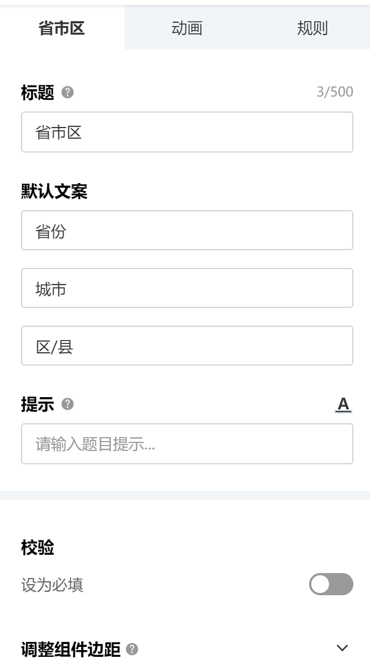The height and width of the screenshot is (669, 370).
Task: Click the 默认文案 heading
Action: pos(54,191)
